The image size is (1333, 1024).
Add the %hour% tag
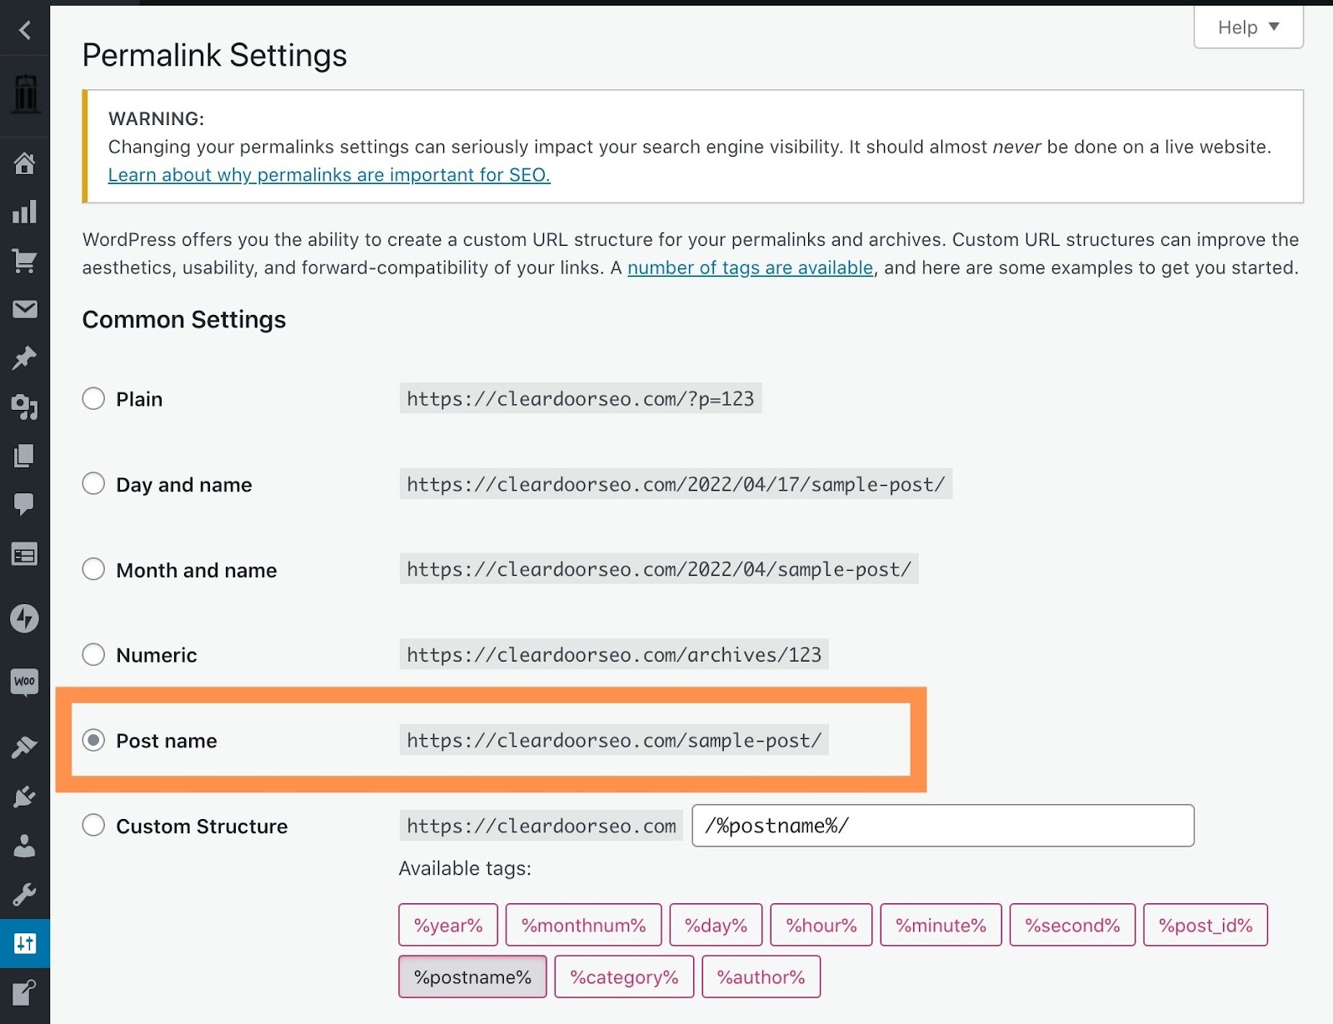(821, 925)
